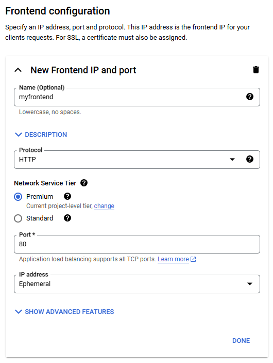Expand the DESCRIPTION section

(x=41, y=134)
